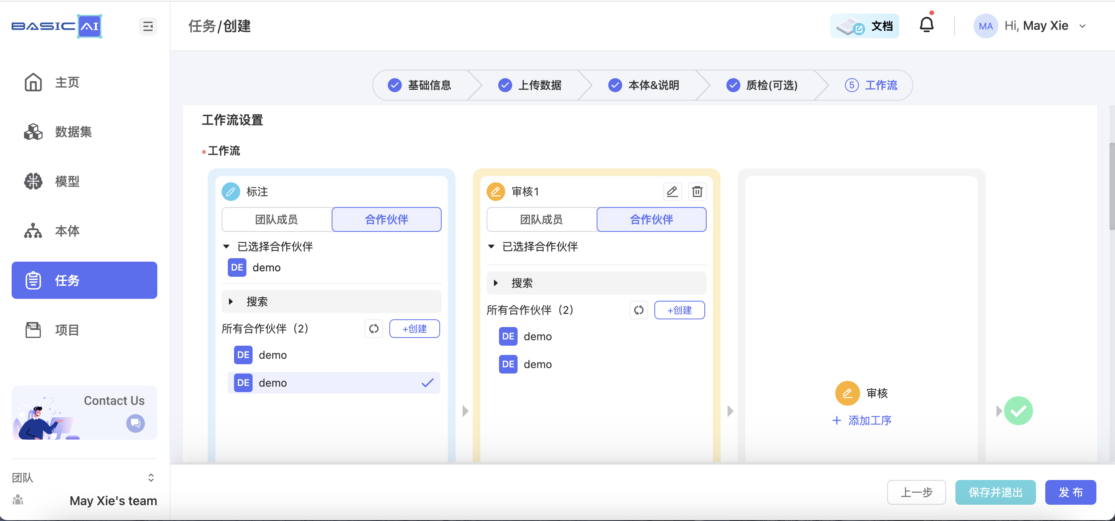Refresh partner list in 审核1 stage
Image resolution: width=1115 pixels, height=521 pixels.
click(x=639, y=310)
